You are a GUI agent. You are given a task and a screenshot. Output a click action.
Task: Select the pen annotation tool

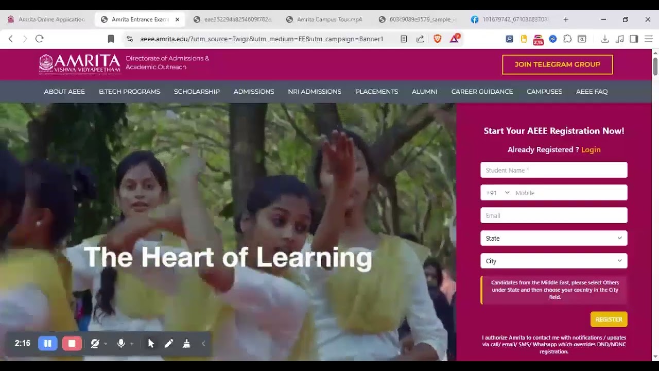click(169, 343)
